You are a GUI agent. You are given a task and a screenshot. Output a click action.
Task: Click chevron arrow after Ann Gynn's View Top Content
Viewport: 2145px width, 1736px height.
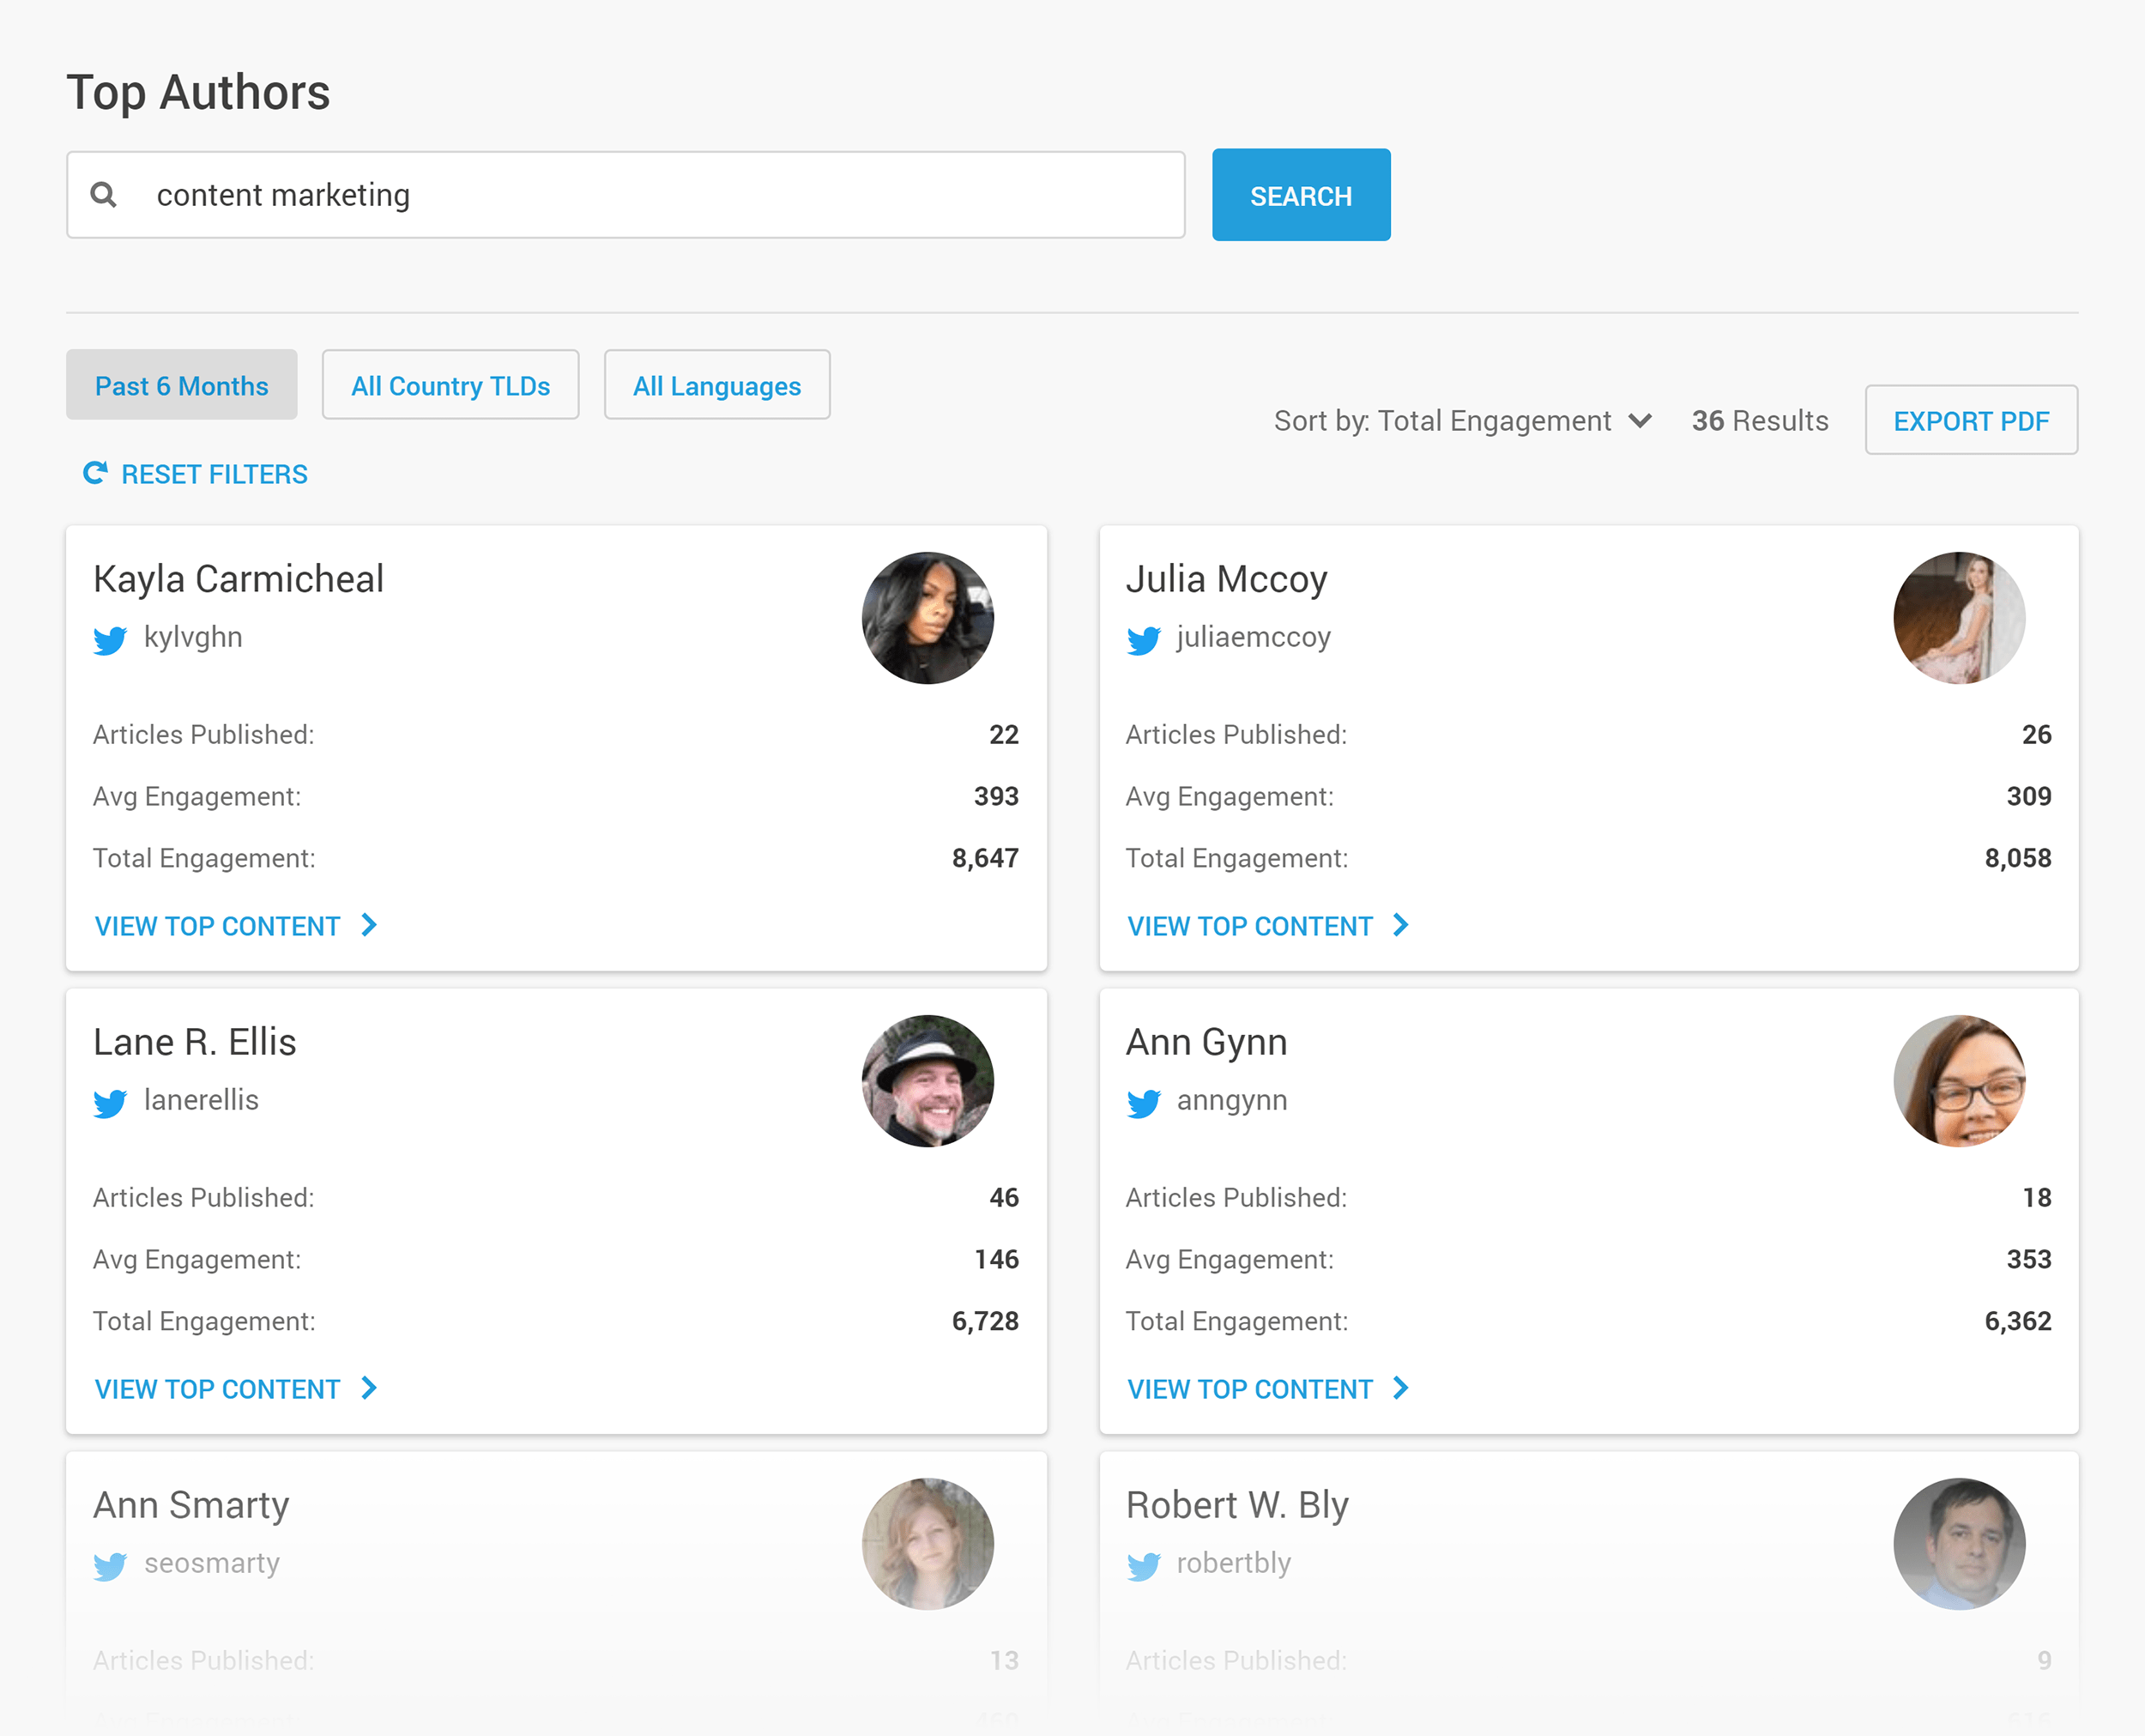1401,1388
